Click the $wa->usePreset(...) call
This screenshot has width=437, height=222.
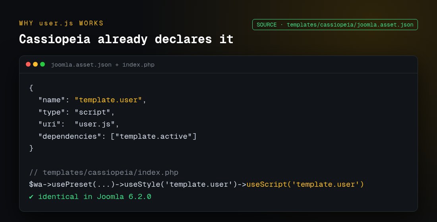[72, 184]
